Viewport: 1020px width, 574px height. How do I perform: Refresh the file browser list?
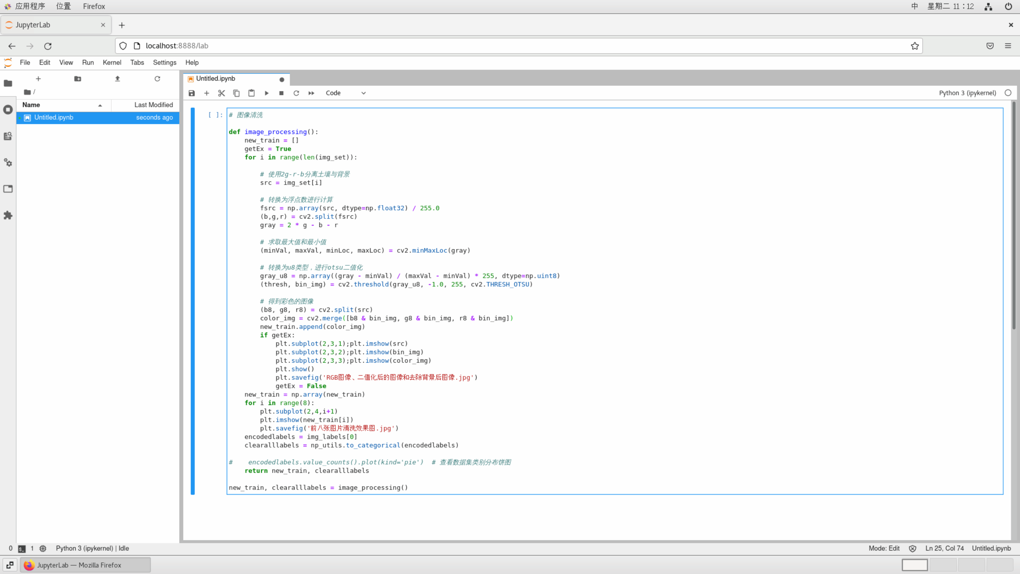pyautogui.click(x=157, y=79)
